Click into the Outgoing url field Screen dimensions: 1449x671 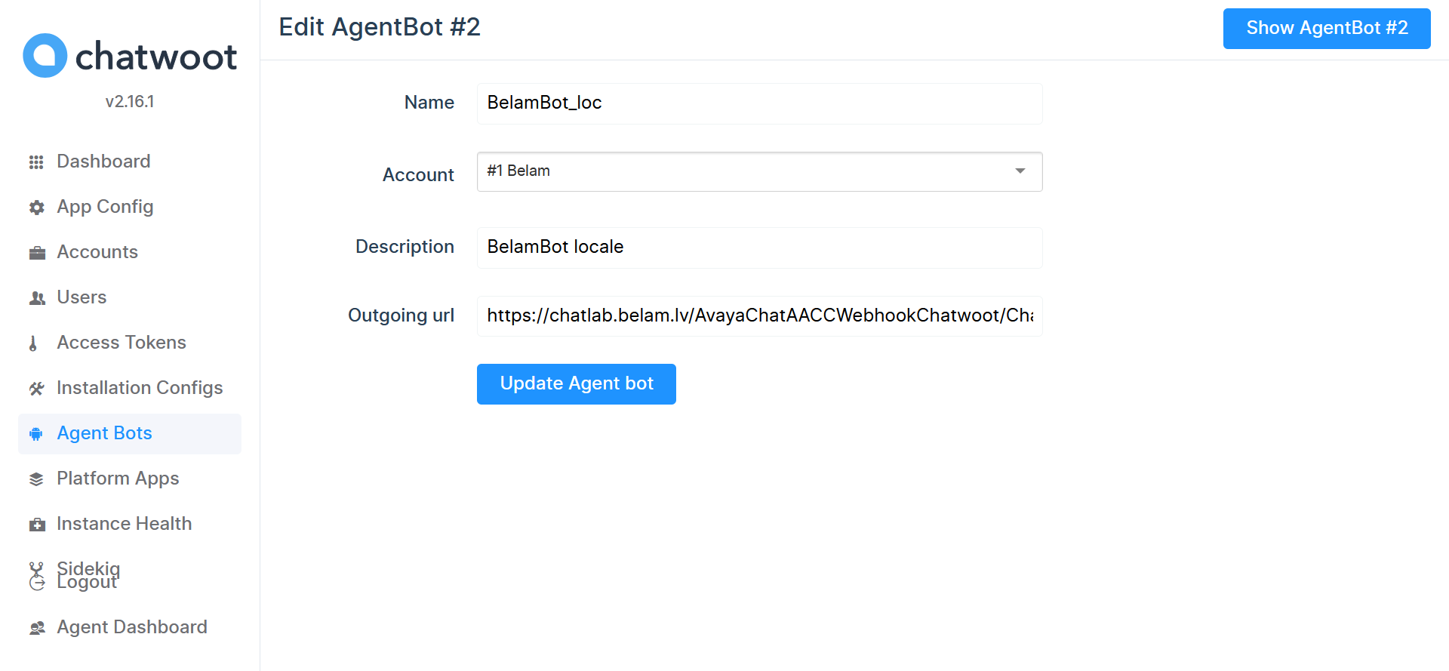[759, 316]
